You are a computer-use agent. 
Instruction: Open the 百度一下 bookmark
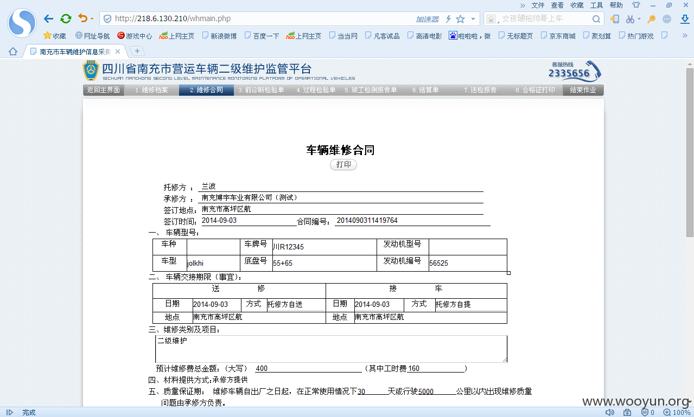coord(262,36)
